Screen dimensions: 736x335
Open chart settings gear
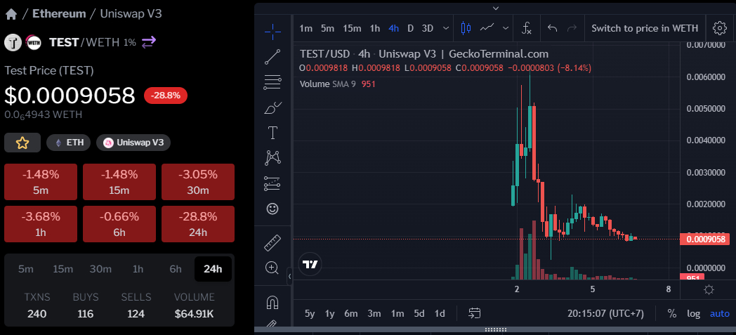(x=720, y=28)
